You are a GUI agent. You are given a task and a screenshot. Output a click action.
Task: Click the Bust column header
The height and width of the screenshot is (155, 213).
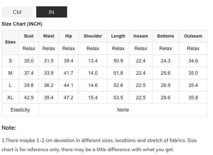tap(29, 36)
